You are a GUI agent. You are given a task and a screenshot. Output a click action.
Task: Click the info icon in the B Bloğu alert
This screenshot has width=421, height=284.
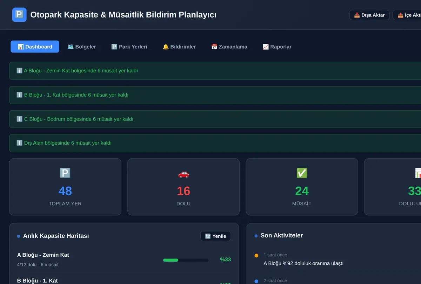click(20, 95)
